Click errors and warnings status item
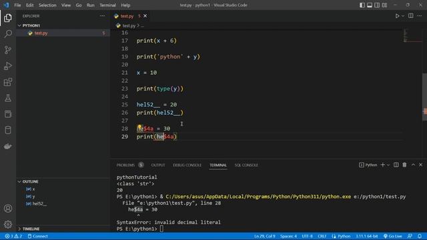This screenshot has height=240, width=427. click(13, 236)
